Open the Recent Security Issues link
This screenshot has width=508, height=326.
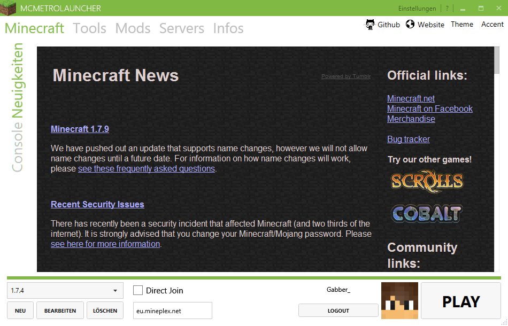(x=97, y=204)
